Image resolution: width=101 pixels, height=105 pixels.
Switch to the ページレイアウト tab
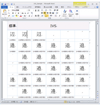(27, 7)
